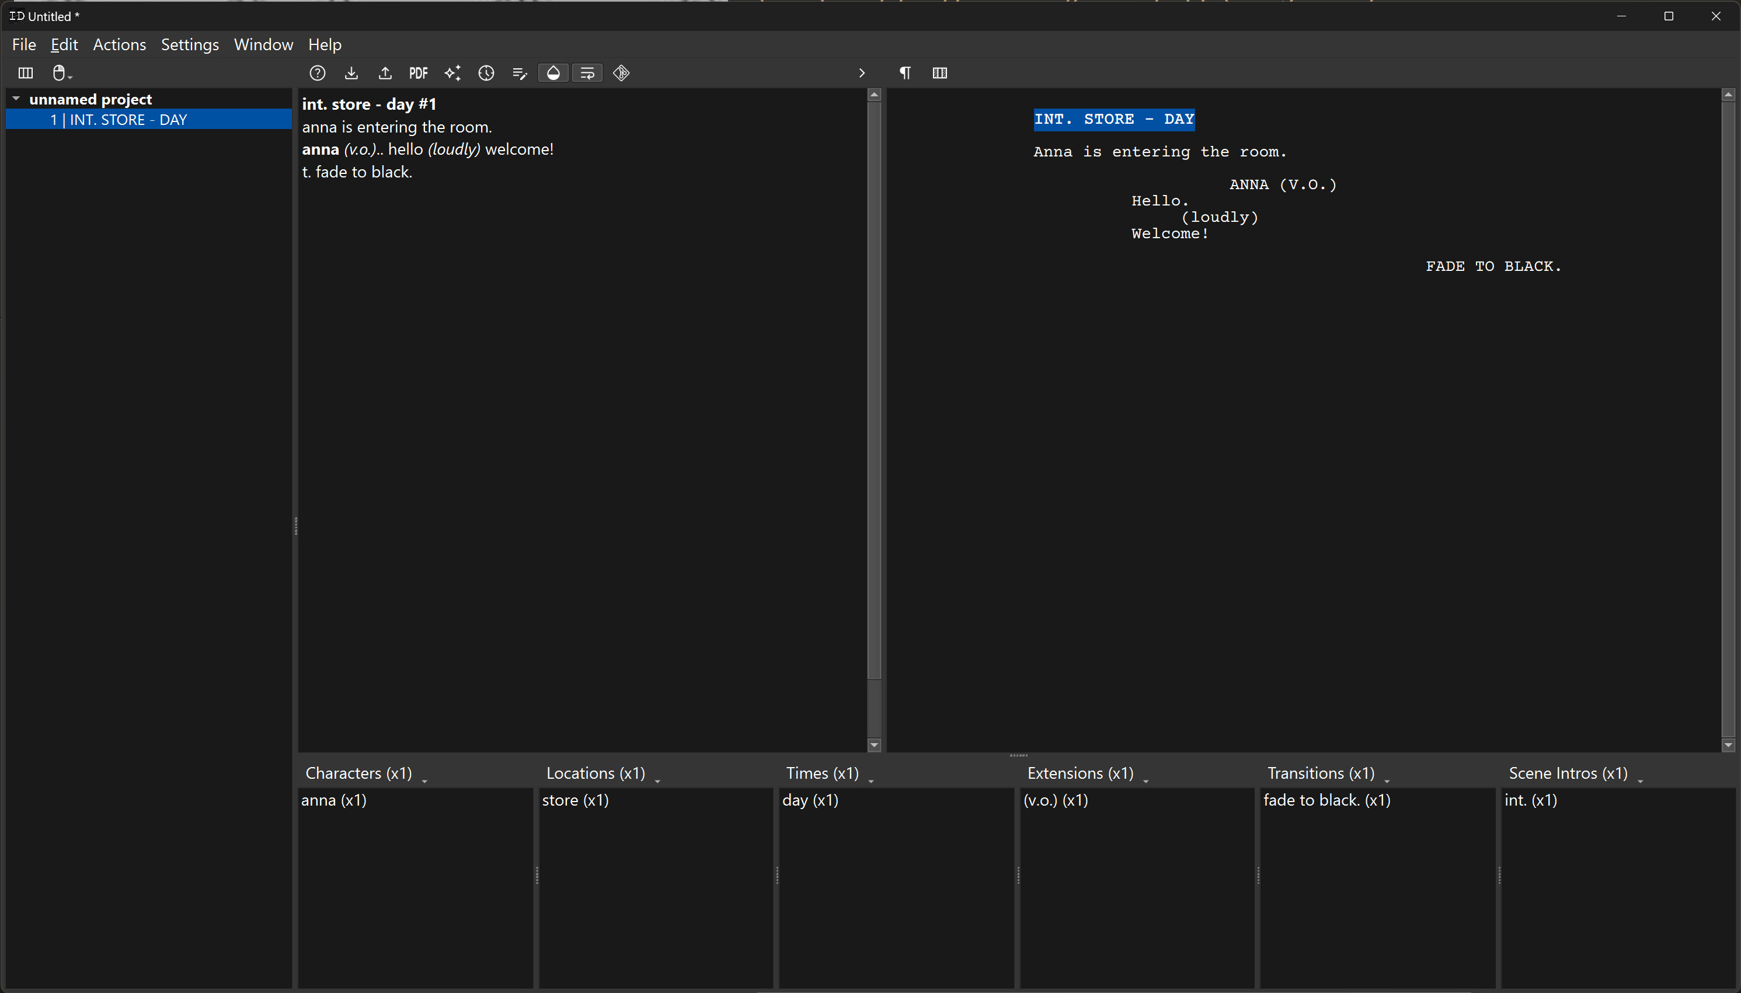Image resolution: width=1741 pixels, height=993 pixels.
Task: Expand the right toolbar chevron
Action: pos(861,73)
